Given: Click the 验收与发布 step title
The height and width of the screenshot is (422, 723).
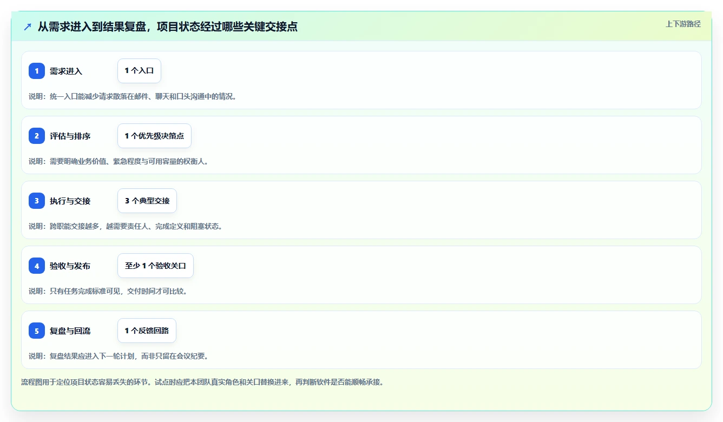Looking at the screenshot, I should (x=70, y=266).
